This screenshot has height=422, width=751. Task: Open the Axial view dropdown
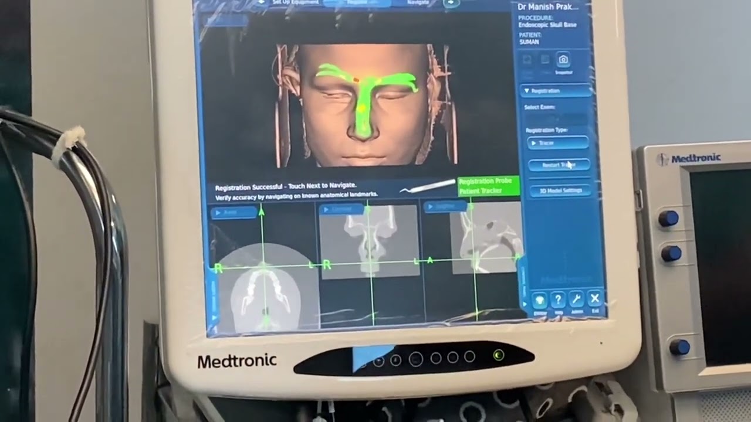[x=234, y=212]
